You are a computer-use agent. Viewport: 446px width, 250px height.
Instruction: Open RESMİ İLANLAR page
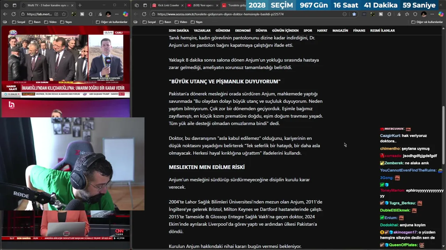coord(382,31)
